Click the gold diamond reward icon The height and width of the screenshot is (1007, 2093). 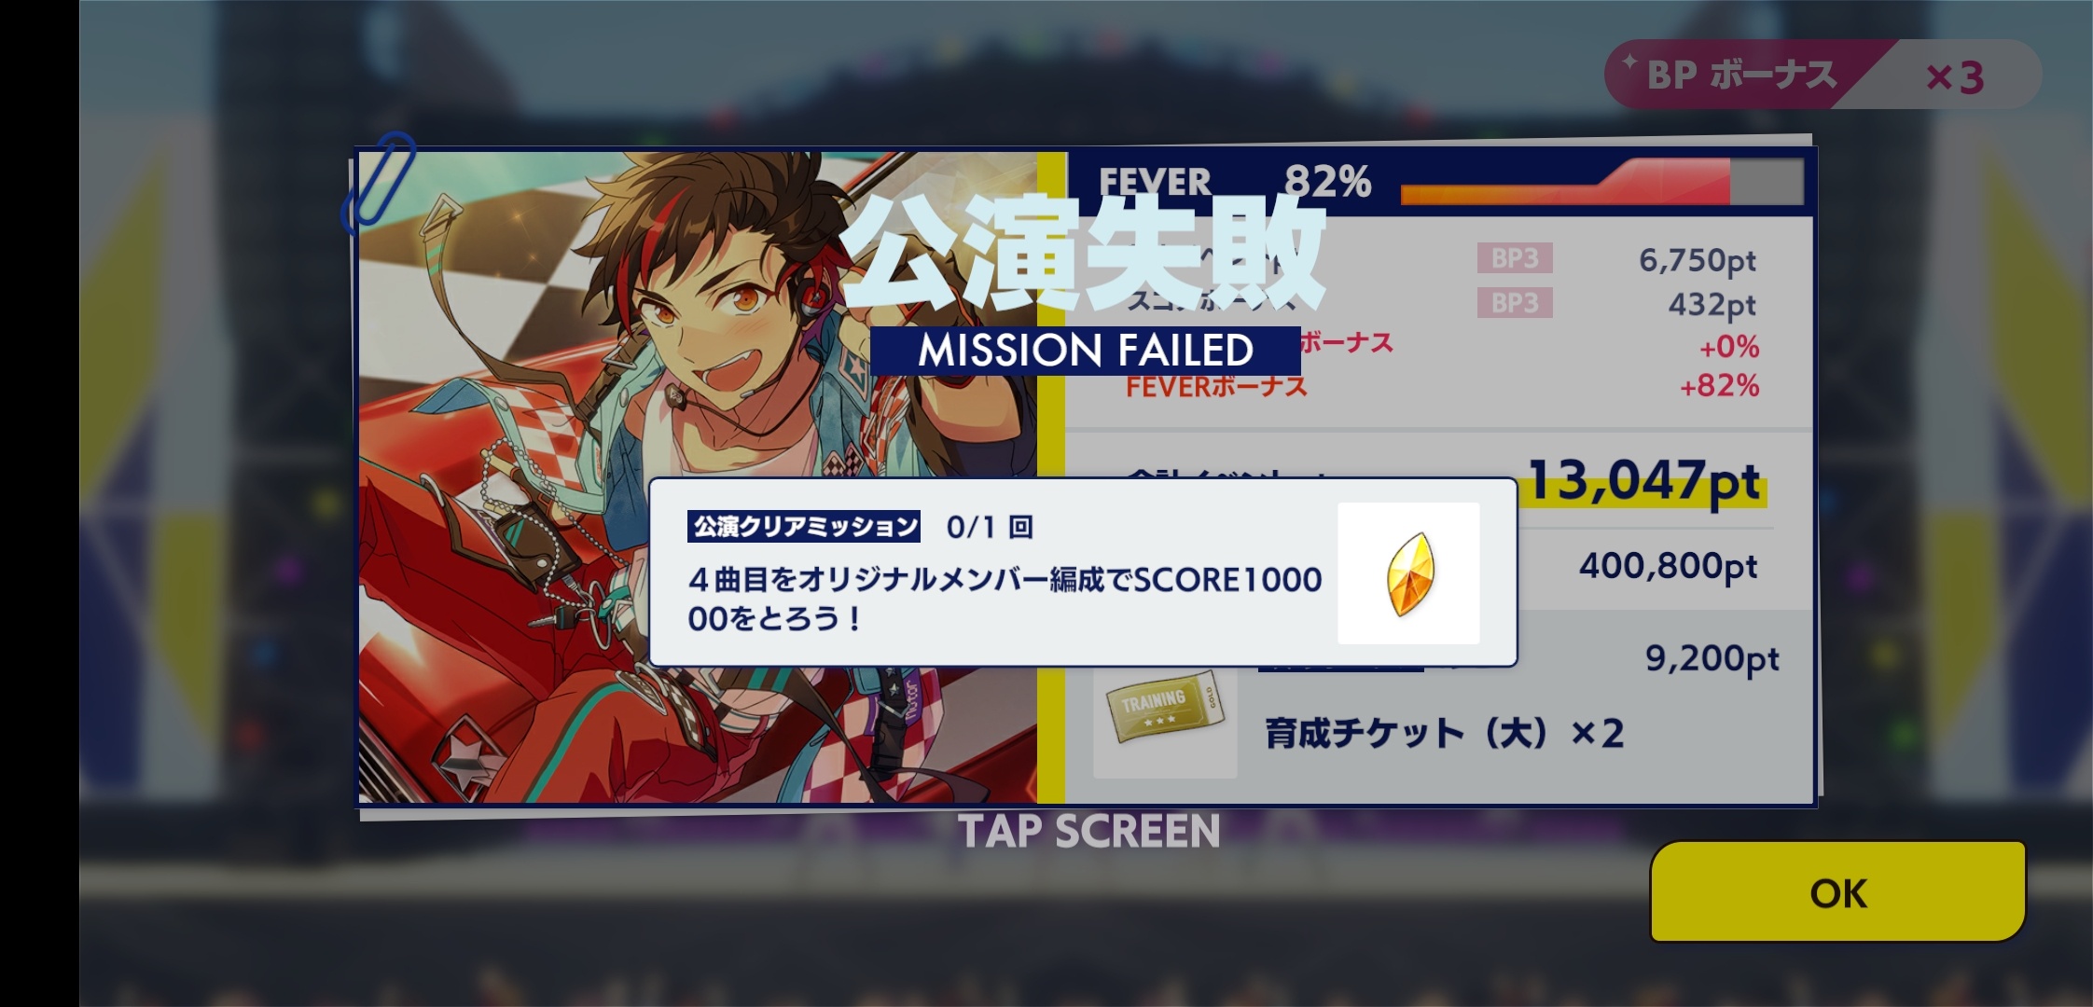(1408, 572)
